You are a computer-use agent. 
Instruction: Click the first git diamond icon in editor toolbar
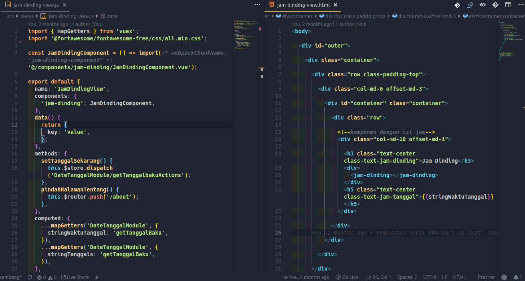[457, 5]
